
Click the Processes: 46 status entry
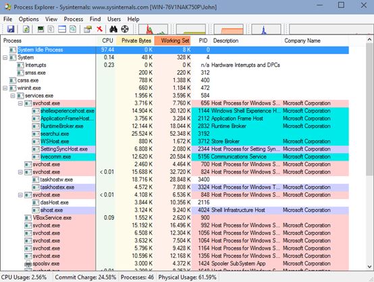tap(137, 277)
